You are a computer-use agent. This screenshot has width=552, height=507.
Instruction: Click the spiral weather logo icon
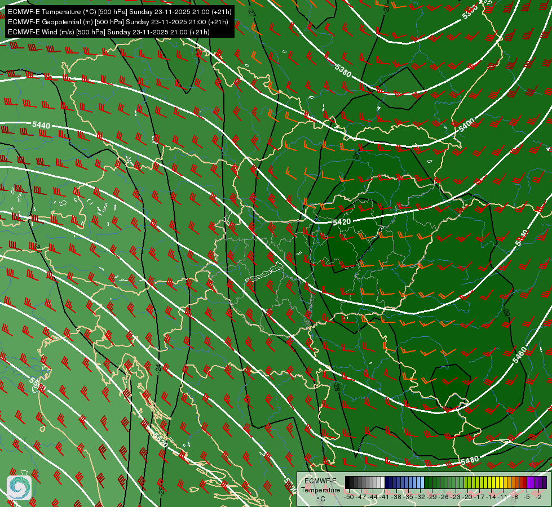19,488
